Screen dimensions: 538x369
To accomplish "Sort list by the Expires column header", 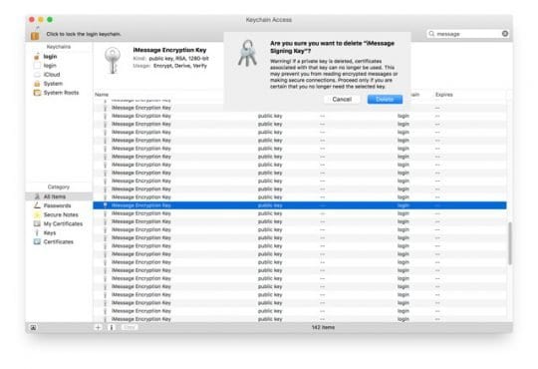I will click(444, 95).
